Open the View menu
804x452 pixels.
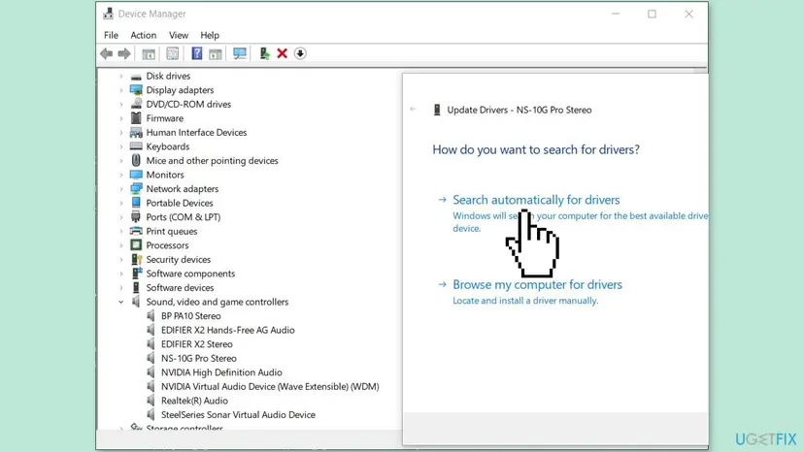coord(179,35)
